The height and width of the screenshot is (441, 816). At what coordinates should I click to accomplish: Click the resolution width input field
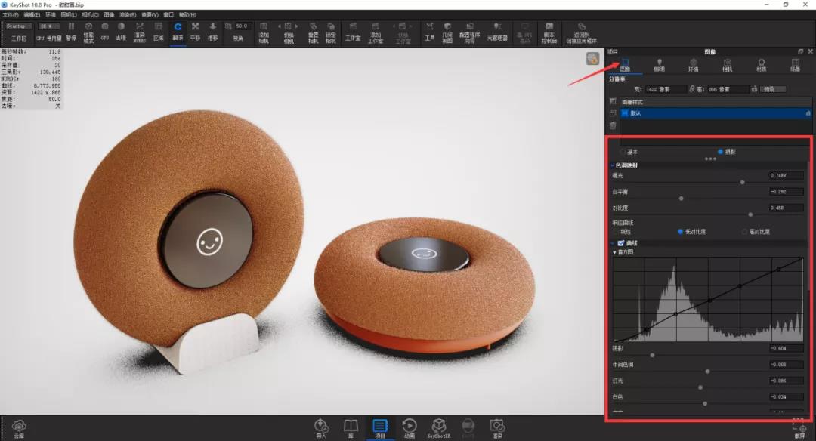click(666, 89)
